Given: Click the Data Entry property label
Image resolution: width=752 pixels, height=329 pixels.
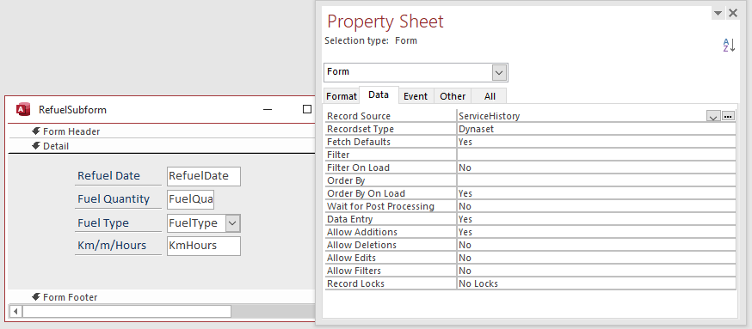Looking at the screenshot, I should (x=349, y=219).
